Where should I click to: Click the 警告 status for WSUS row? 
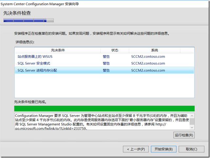tap(106, 56)
